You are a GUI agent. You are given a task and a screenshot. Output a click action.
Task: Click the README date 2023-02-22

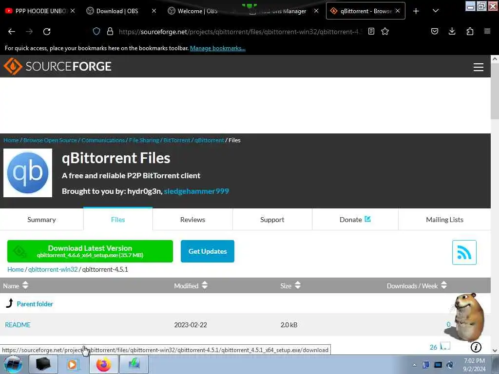[x=191, y=325]
